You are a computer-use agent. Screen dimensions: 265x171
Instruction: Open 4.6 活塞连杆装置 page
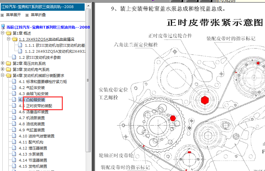34,112
